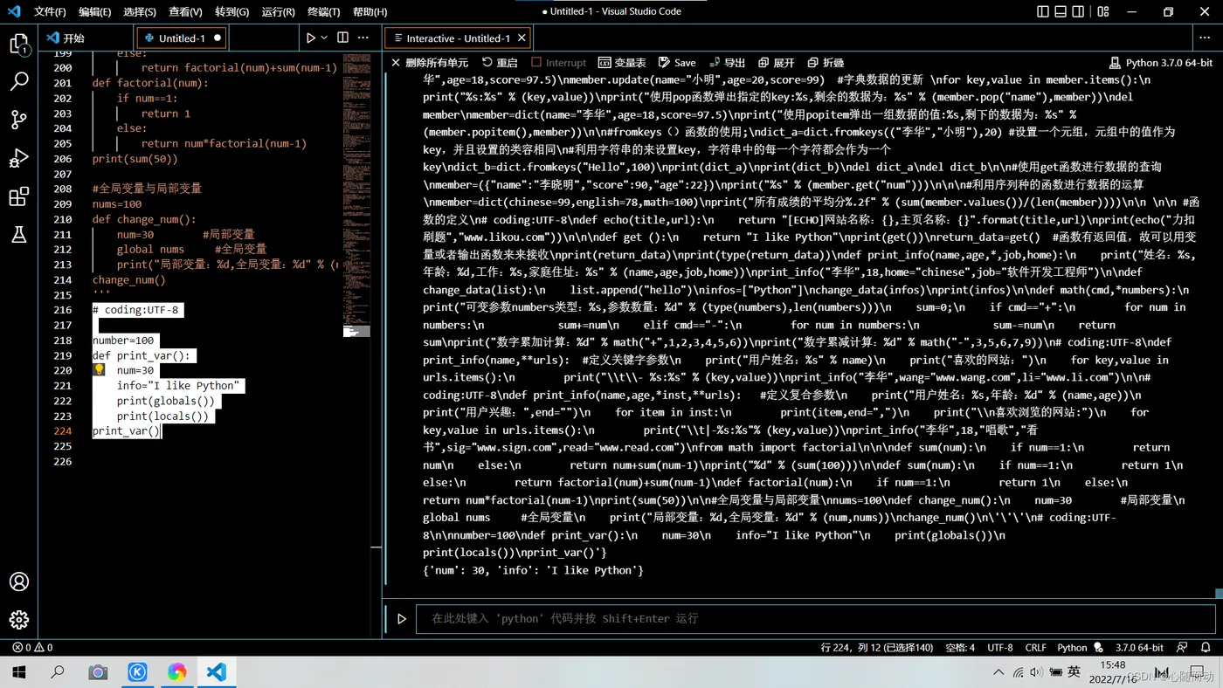Open the Source Control view

point(18,120)
